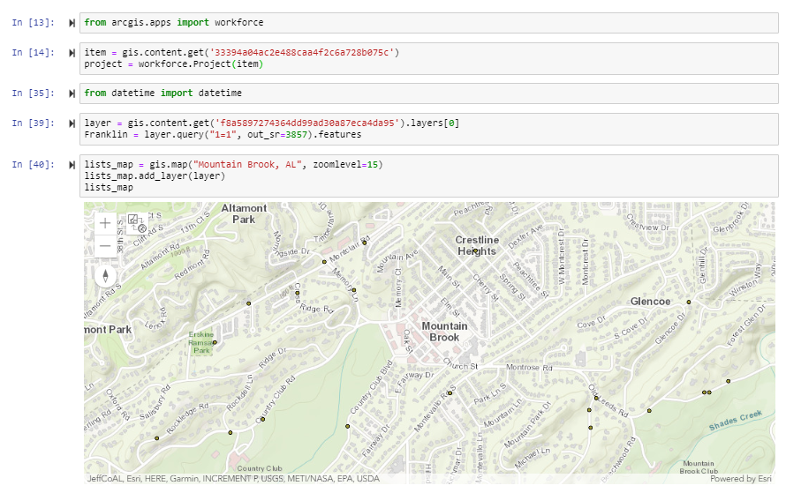Click into the datetime import code cell
The height and width of the screenshot is (493, 786).
[428, 93]
